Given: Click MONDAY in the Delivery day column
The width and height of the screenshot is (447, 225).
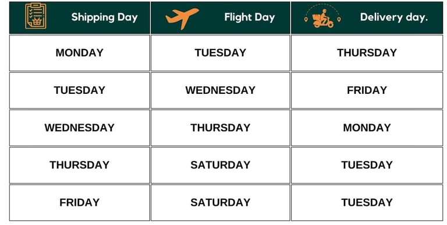Looking at the screenshot, I should point(367,128).
